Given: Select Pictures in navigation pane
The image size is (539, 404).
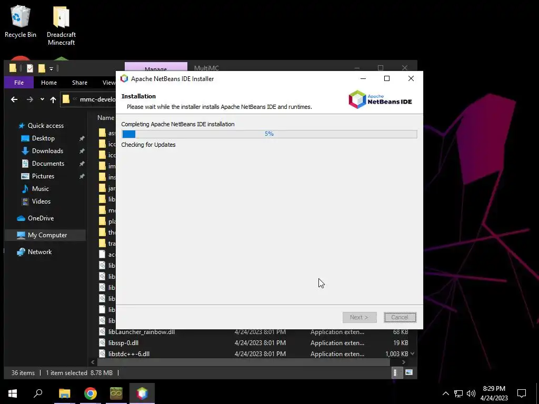Looking at the screenshot, I should tap(43, 176).
